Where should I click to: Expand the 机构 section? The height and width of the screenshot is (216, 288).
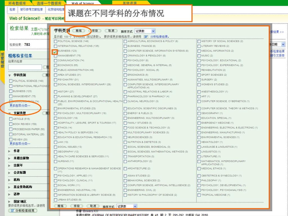(9, 180)
